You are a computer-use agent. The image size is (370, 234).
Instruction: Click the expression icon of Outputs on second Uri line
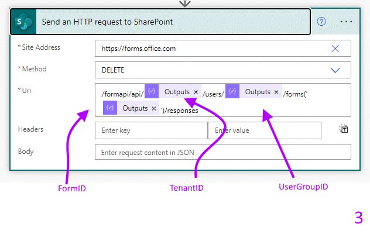110,108
